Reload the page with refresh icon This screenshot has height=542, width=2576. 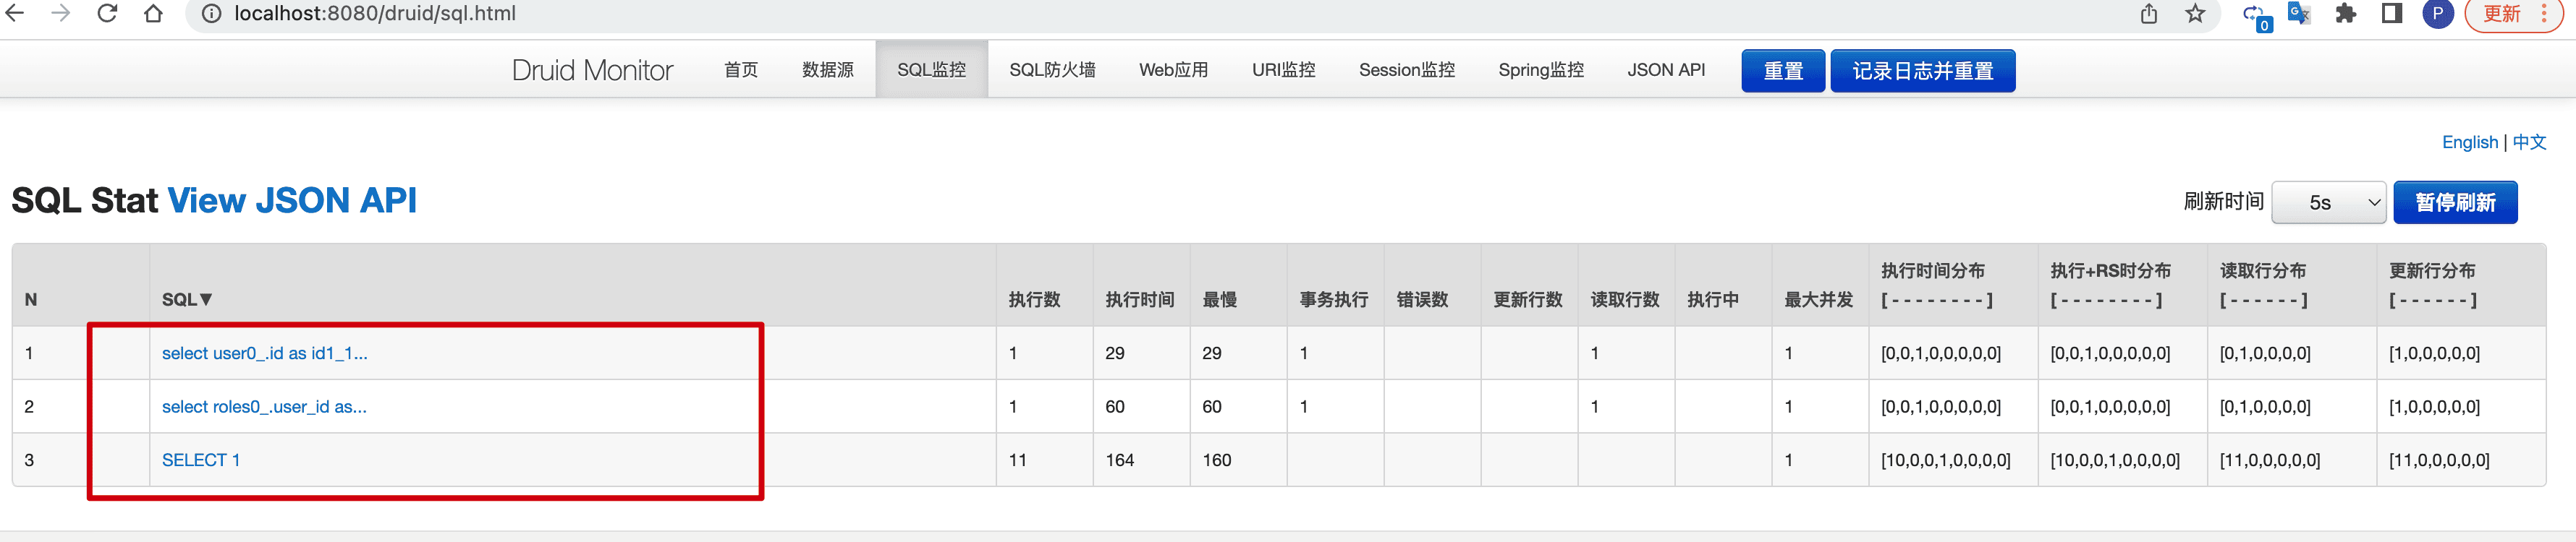point(107,14)
